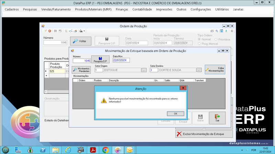The image size is (275, 154).
Task: Open Setor Origem lookup ellipsis button
Action: [144, 70]
